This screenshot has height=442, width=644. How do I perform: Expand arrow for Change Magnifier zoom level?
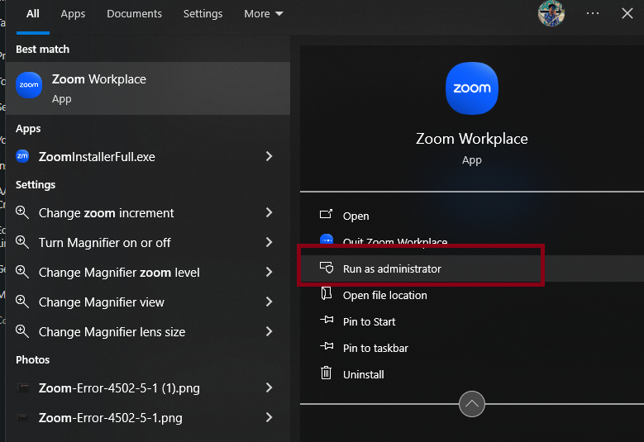pyautogui.click(x=269, y=272)
